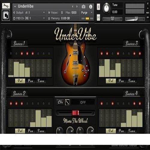This screenshot has width=150, height=150.
Task: Click the camera snapshot icon
Action: [x=83, y=7]
